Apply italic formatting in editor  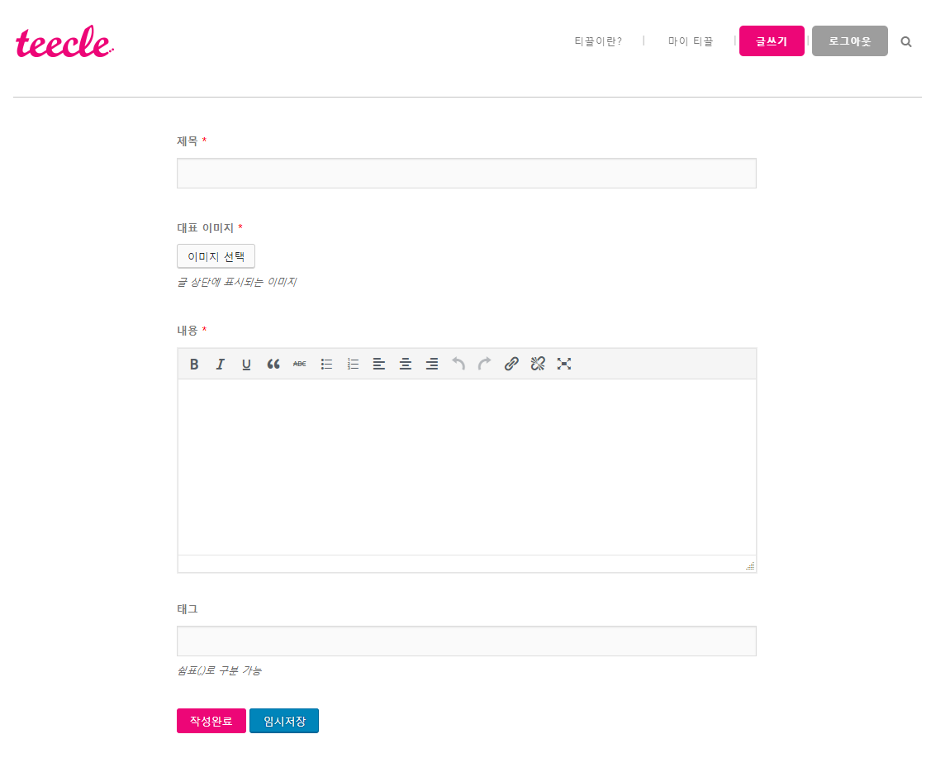coord(220,364)
